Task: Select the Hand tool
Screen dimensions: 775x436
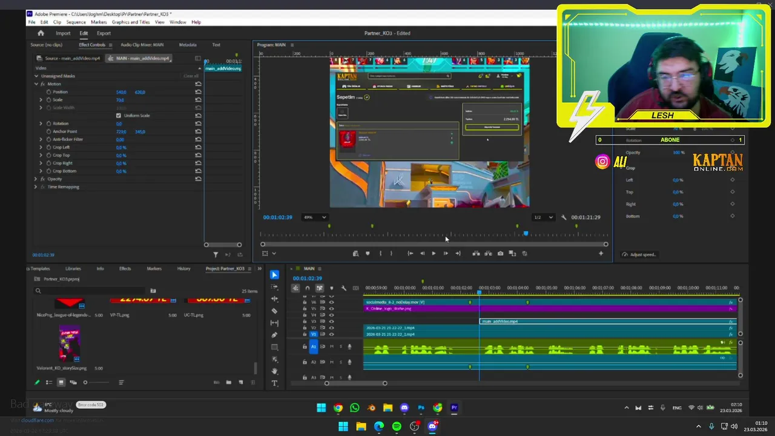Action: click(x=274, y=371)
